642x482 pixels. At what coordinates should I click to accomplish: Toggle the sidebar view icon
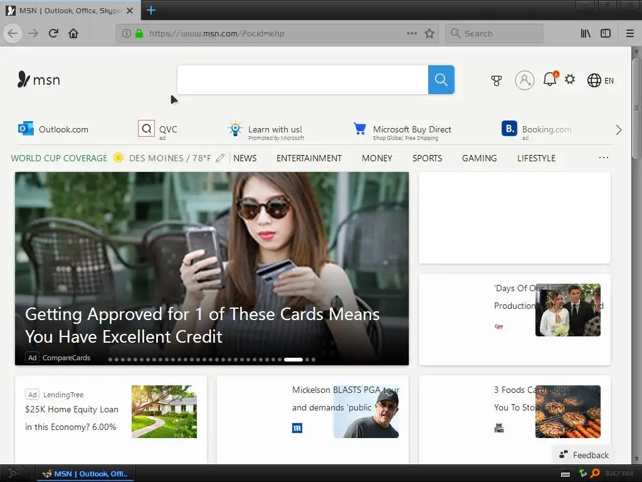pos(606,33)
